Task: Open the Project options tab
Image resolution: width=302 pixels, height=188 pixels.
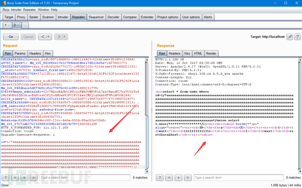Action: pyautogui.click(x=168, y=17)
